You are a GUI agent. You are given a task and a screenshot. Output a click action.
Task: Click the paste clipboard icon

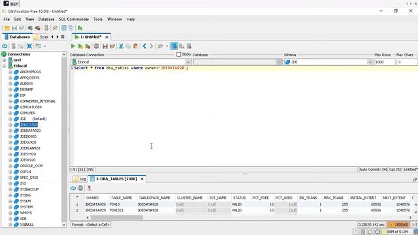(x=135, y=46)
